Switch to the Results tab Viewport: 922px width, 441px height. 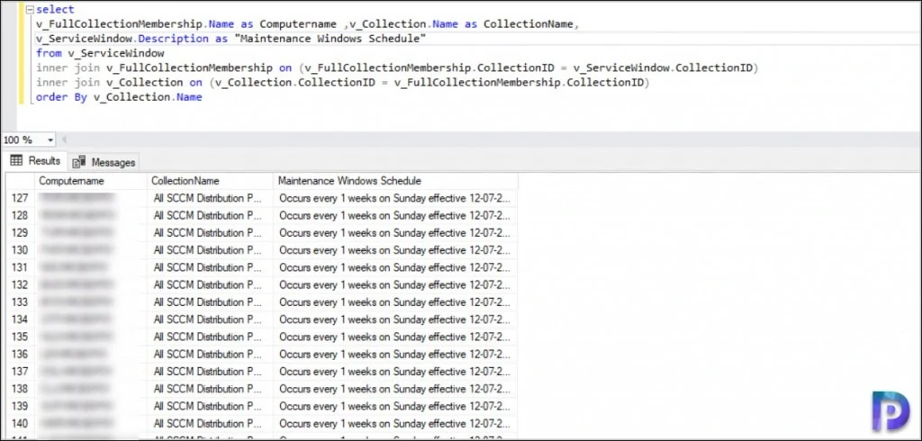[35, 160]
